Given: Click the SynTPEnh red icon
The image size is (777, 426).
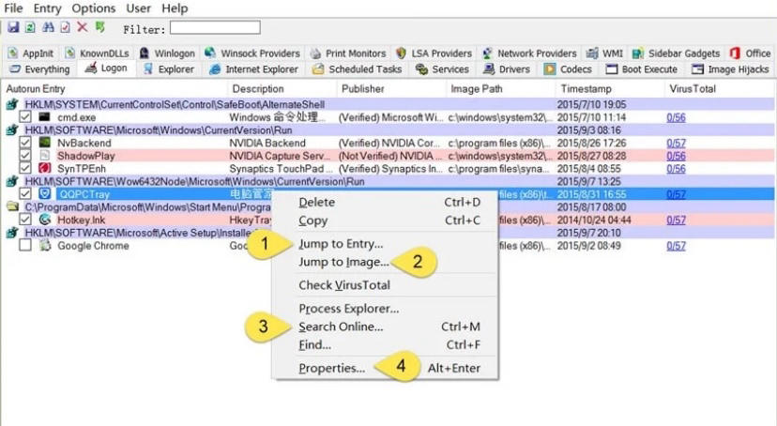Looking at the screenshot, I should click(x=44, y=168).
